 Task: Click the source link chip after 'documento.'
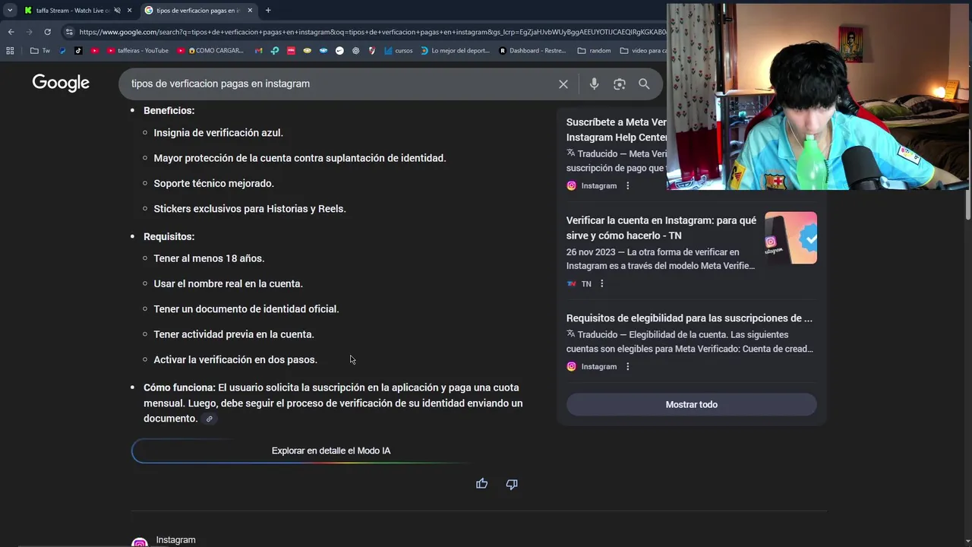tap(210, 419)
